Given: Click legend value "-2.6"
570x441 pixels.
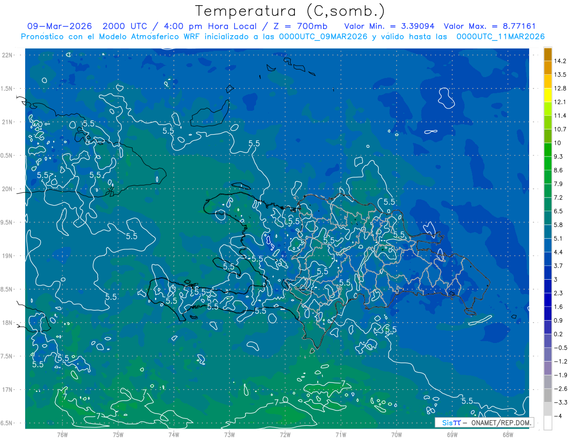Looking at the screenshot, I should pyautogui.click(x=560, y=389).
